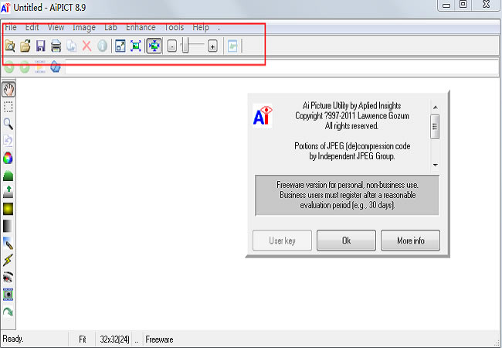Click the More info button
The height and width of the screenshot is (348, 502).
point(409,241)
